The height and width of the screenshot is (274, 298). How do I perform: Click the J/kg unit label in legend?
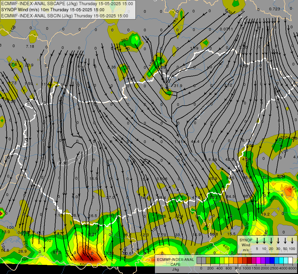point(175,269)
